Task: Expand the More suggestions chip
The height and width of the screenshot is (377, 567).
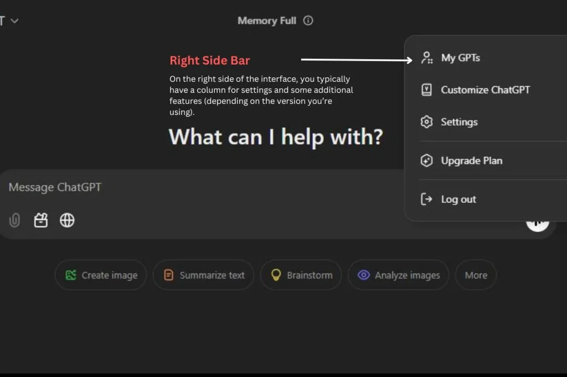Action: (476, 275)
